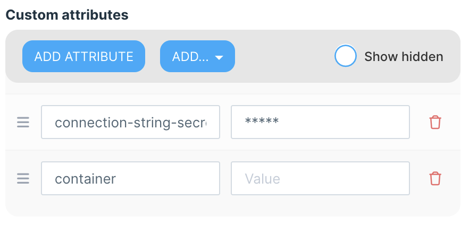This screenshot has height=225, width=469.
Task: Click the Custom attributes heading
Action: pos(67,14)
